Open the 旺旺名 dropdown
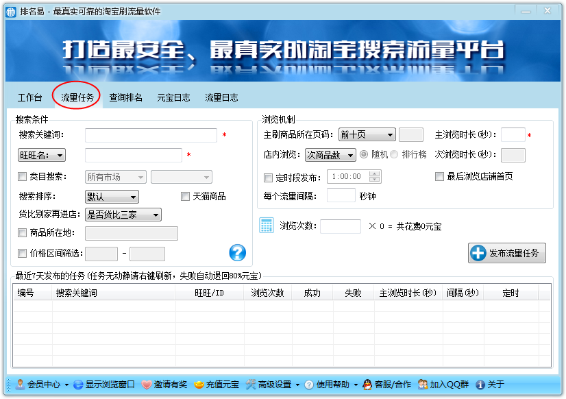 [x=42, y=155]
